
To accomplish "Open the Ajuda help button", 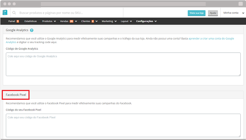I will pyautogui.click(x=213, y=13).
